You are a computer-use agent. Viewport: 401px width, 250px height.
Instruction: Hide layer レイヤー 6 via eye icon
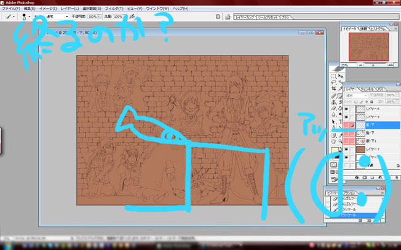pos(346,109)
